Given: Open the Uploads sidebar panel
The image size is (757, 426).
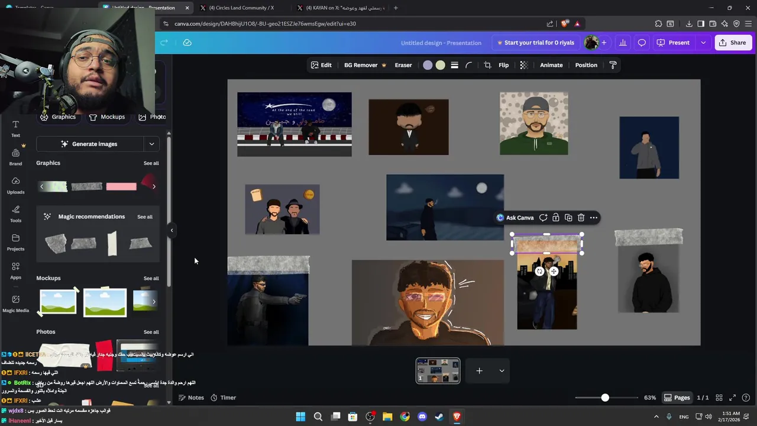Looking at the screenshot, I should click(x=15, y=185).
